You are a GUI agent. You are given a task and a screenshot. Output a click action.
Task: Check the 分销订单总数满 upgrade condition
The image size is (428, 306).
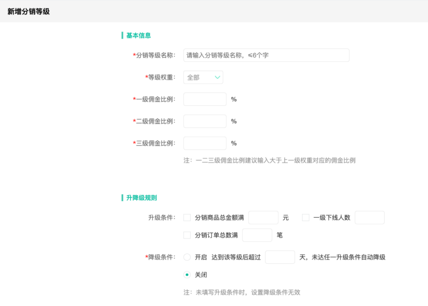click(x=187, y=235)
